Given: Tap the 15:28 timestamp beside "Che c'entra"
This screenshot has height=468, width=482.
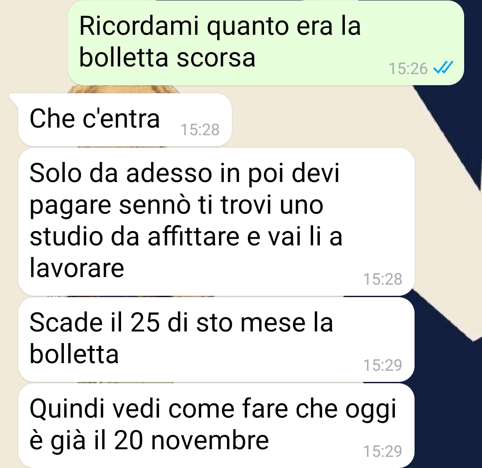Looking at the screenshot, I should [x=200, y=129].
